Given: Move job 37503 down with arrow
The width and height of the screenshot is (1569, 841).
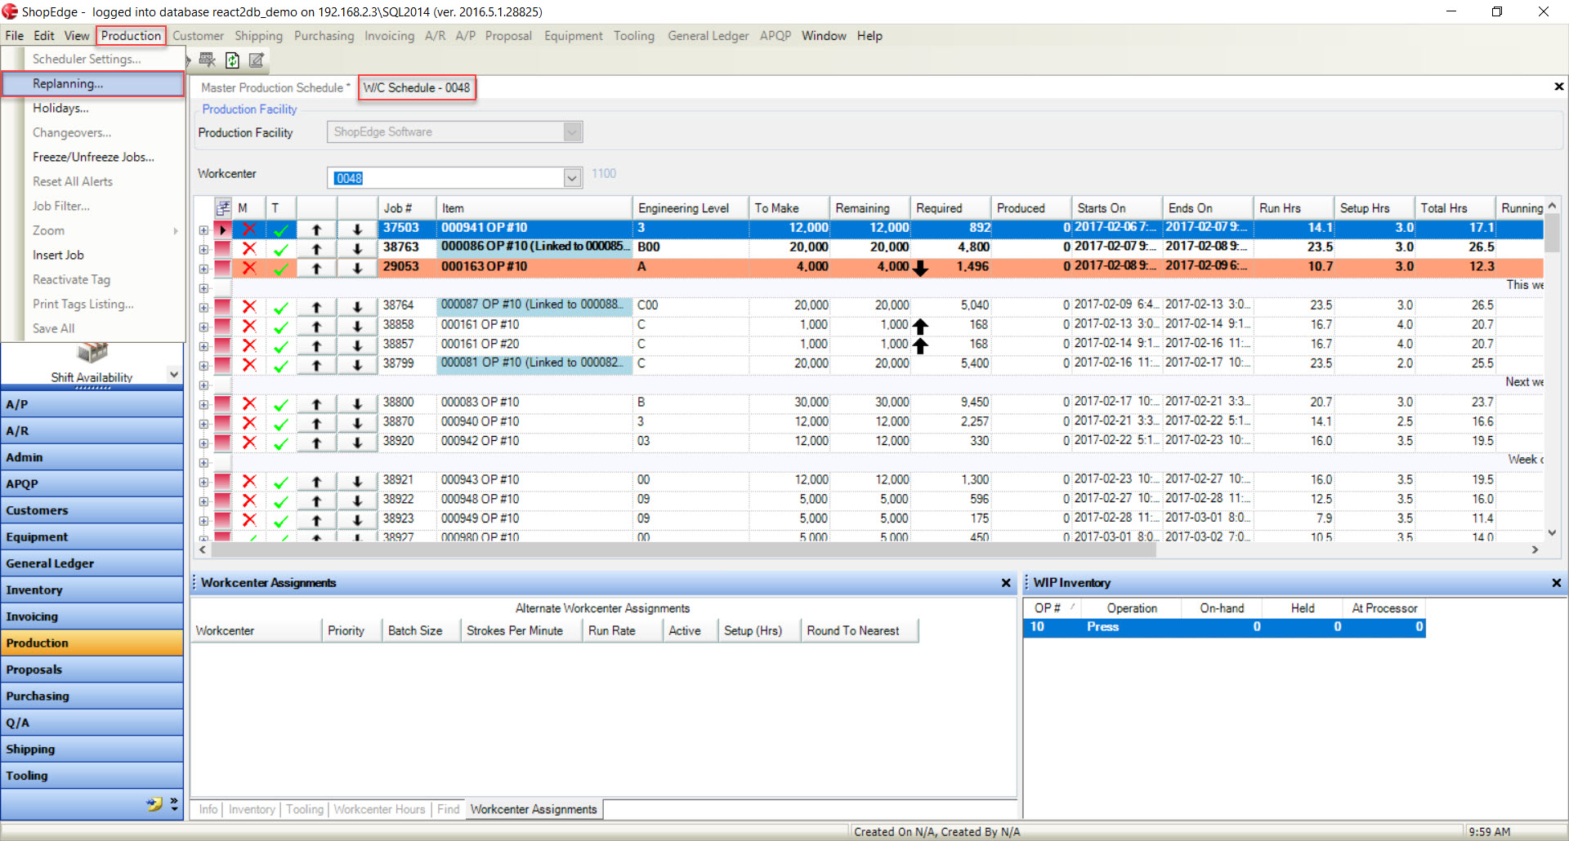Looking at the screenshot, I should tap(357, 229).
